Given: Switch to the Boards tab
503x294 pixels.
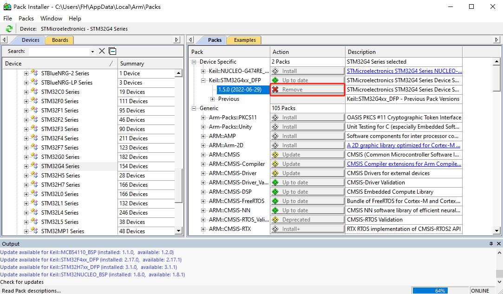Looking at the screenshot, I should tap(60, 40).
